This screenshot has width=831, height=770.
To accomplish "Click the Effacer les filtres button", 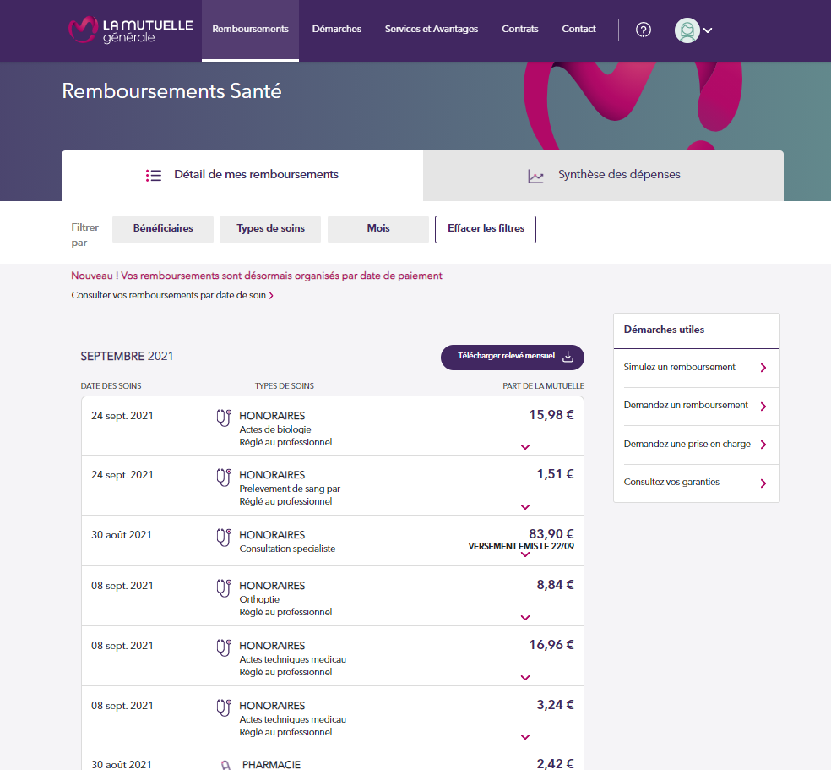I will tap(485, 228).
